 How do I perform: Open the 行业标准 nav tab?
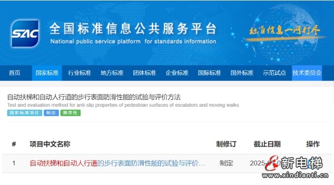coord(80,73)
